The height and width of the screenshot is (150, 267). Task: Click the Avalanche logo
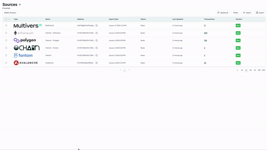tap(26, 63)
